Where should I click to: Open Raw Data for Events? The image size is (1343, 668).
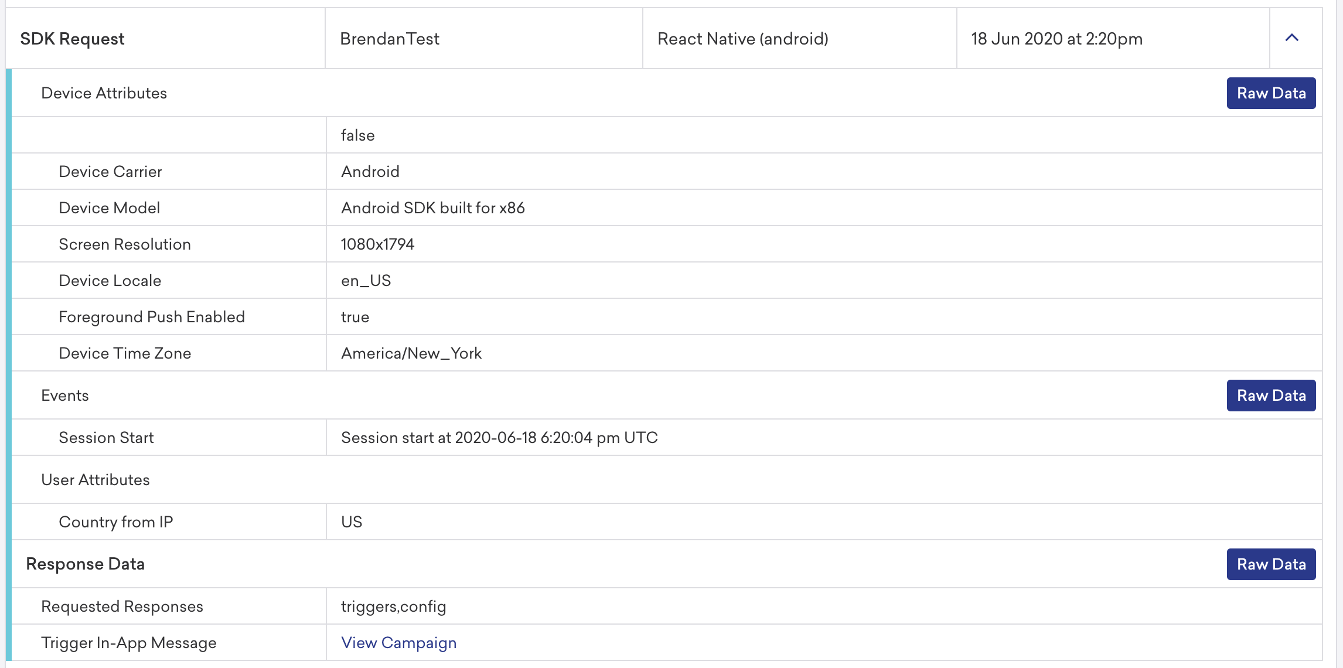(x=1270, y=396)
